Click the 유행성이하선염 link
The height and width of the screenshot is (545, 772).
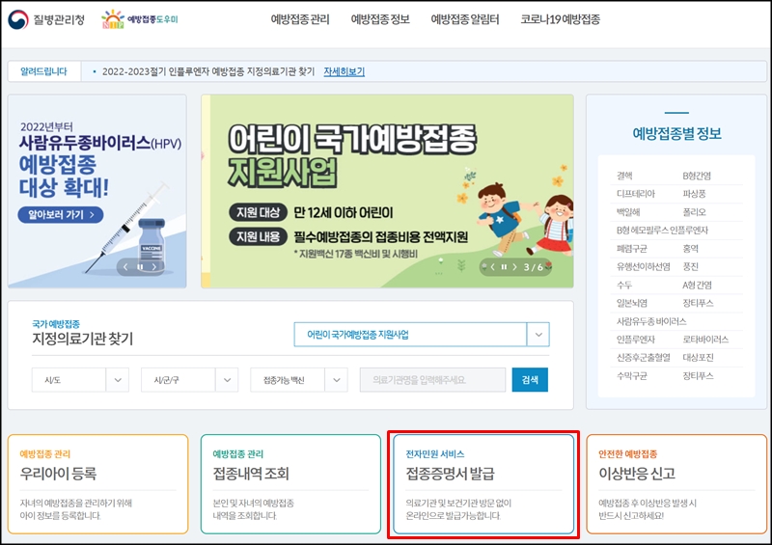click(x=644, y=267)
